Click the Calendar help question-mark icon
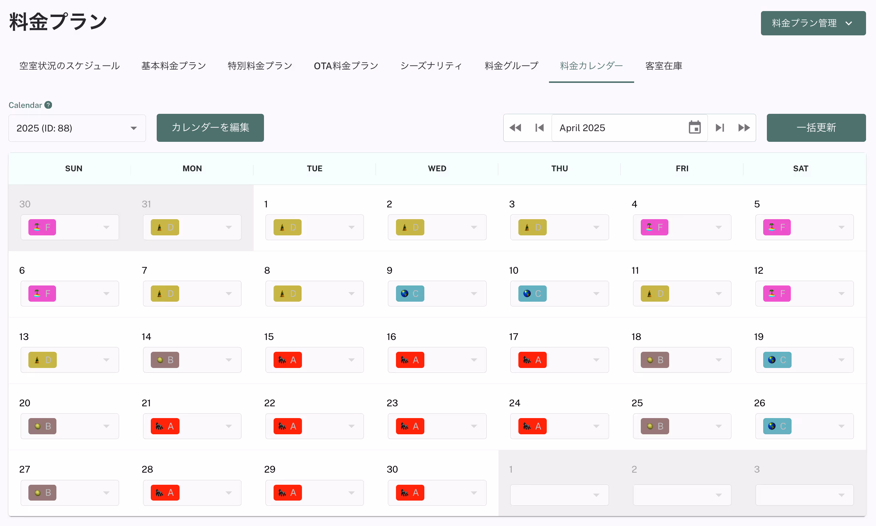 [48, 105]
